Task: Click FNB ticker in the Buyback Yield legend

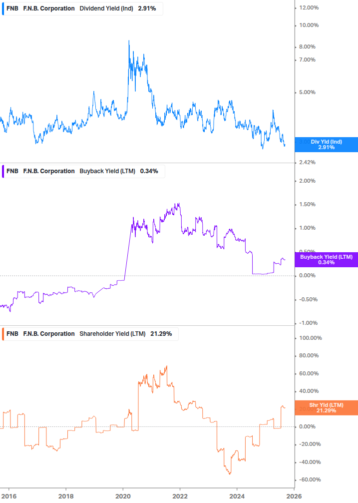Action: pos(12,171)
